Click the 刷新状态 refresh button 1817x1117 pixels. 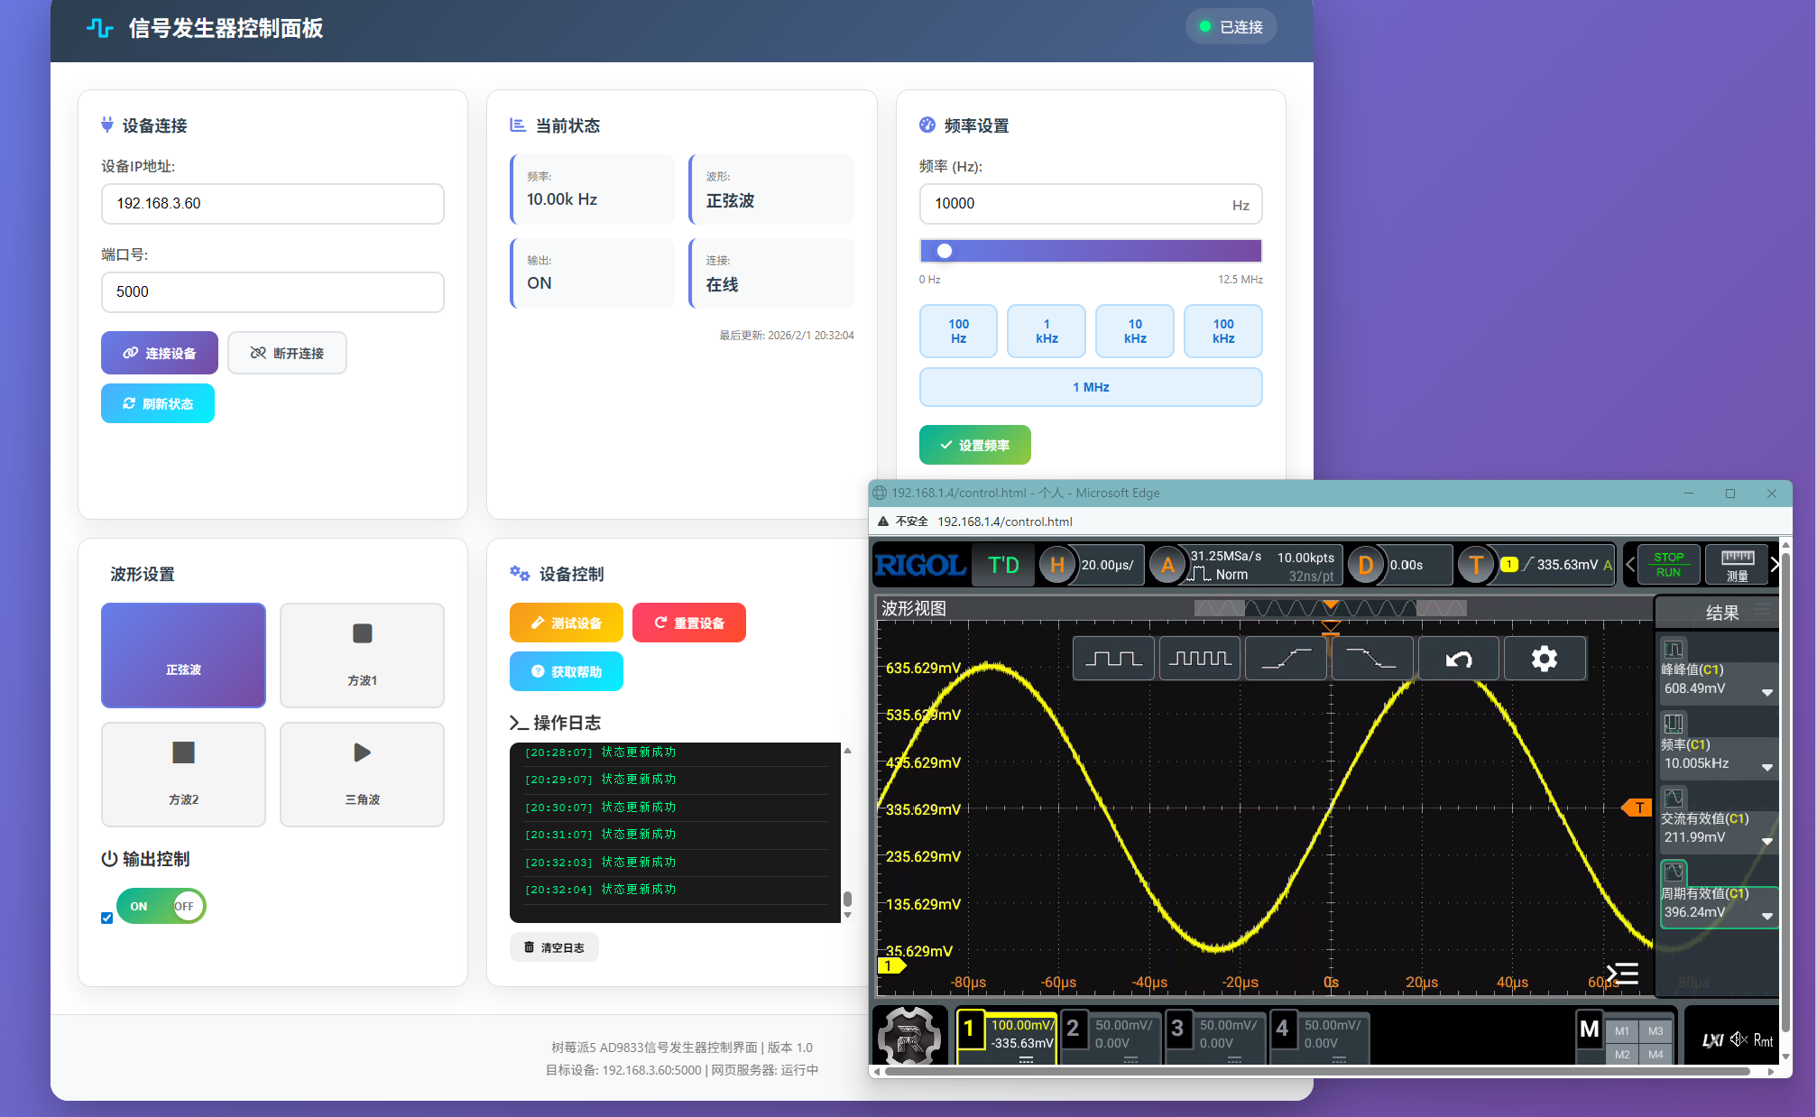(158, 403)
